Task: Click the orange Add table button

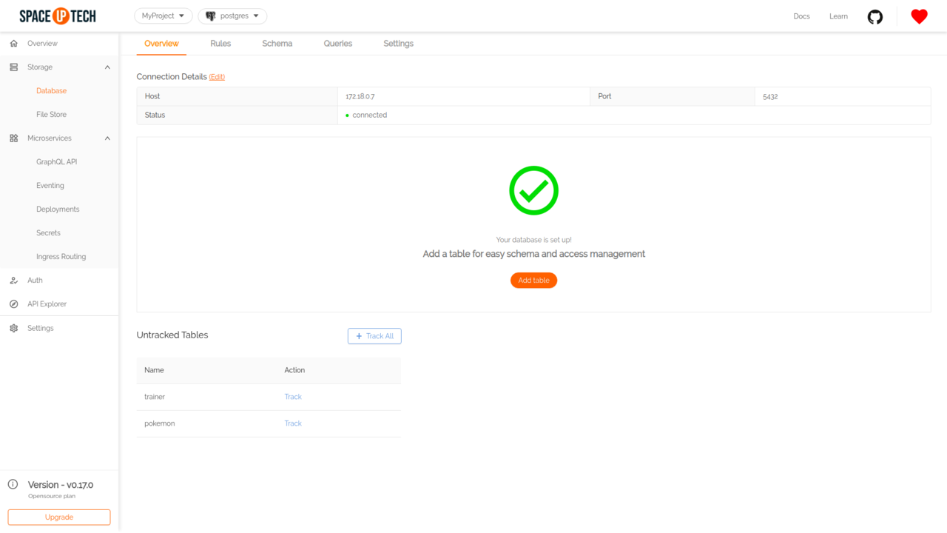Action: click(533, 281)
